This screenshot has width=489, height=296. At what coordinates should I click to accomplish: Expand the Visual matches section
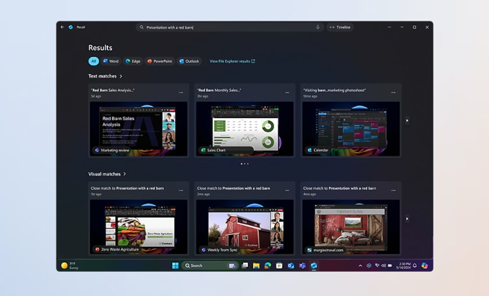click(x=107, y=174)
